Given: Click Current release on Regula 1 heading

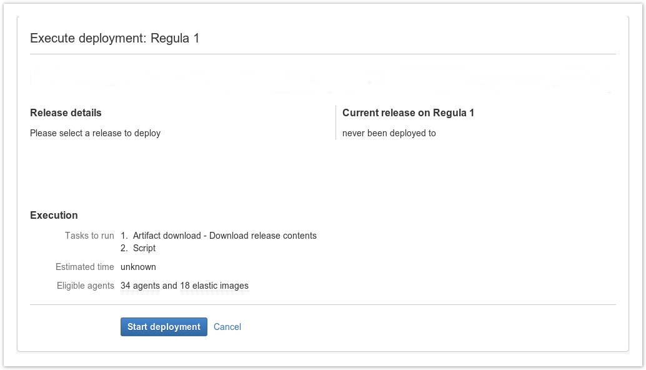Looking at the screenshot, I should point(408,112).
